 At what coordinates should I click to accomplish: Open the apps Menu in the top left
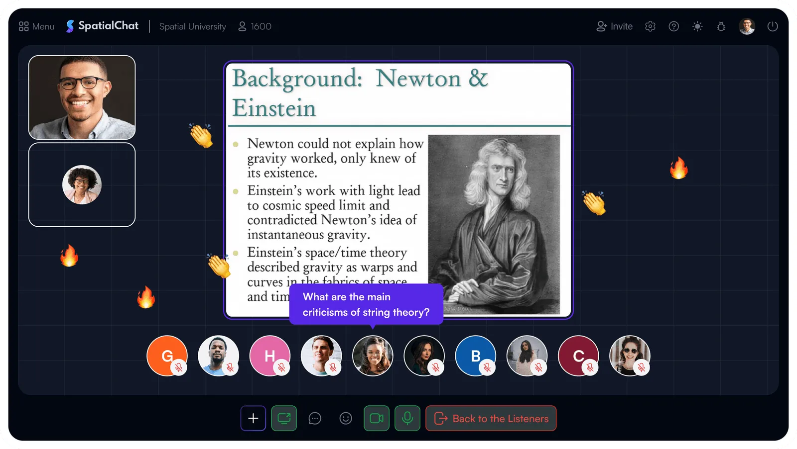[x=36, y=26]
